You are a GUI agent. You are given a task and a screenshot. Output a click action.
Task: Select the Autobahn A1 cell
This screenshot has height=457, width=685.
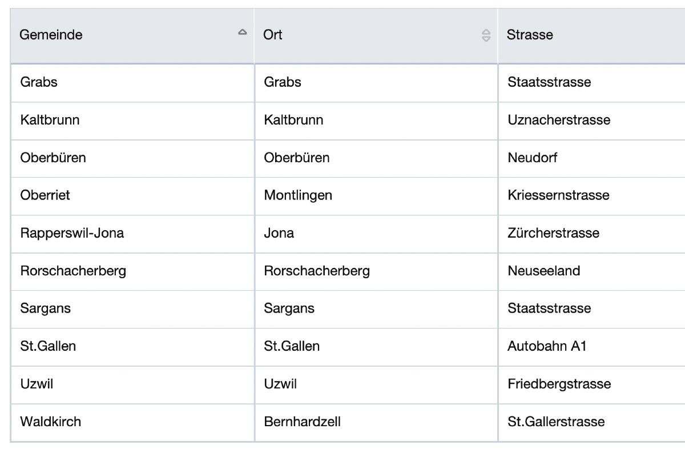pyautogui.click(x=547, y=346)
